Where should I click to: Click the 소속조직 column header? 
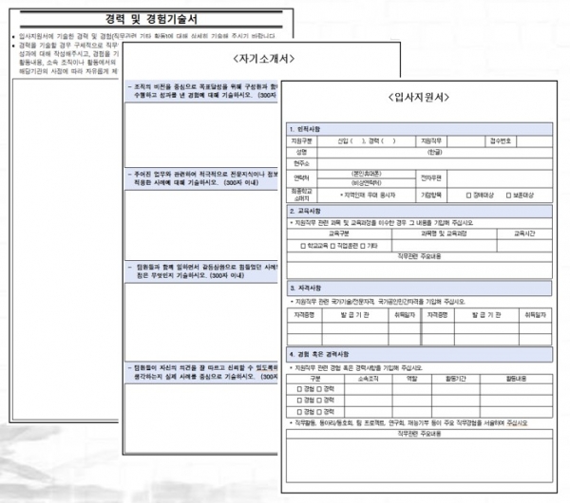(x=369, y=379)
